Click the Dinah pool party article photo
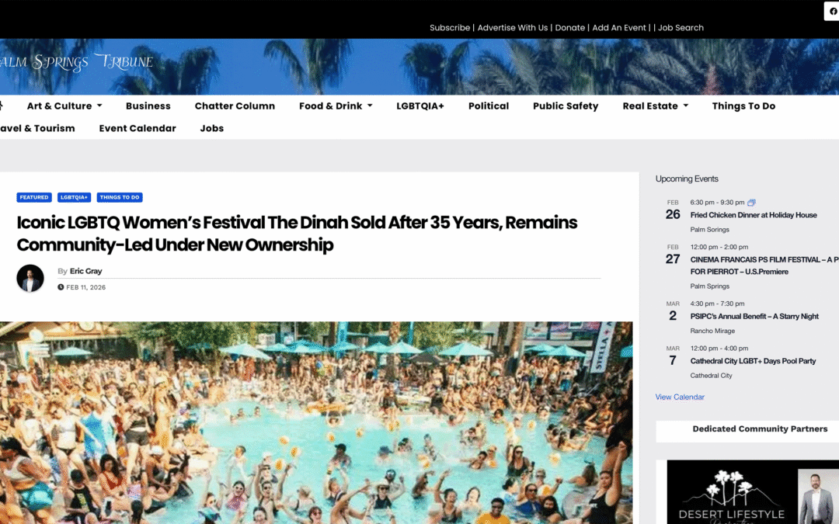 (315, 422)
